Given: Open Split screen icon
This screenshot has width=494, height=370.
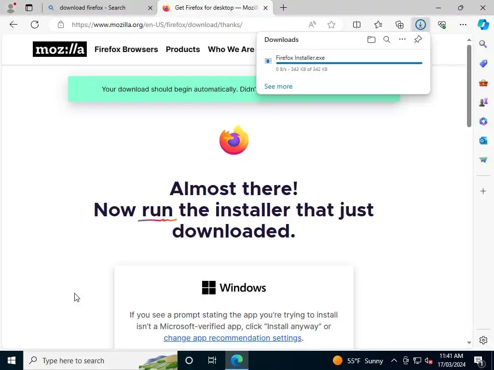Looking at the screenshot, I should (x=357, y=25).
